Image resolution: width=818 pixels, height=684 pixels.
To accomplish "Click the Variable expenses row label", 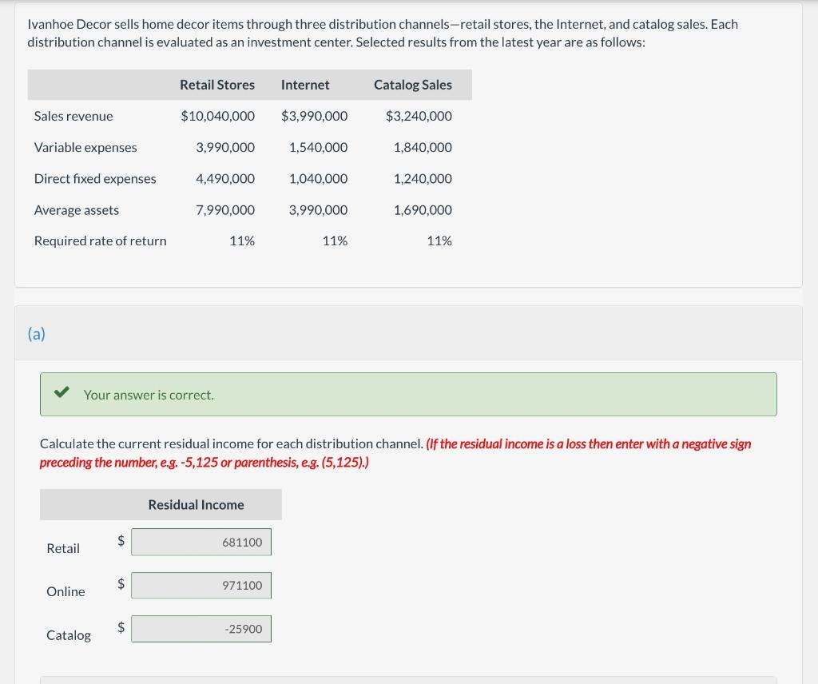I will (x=85, y=147).
